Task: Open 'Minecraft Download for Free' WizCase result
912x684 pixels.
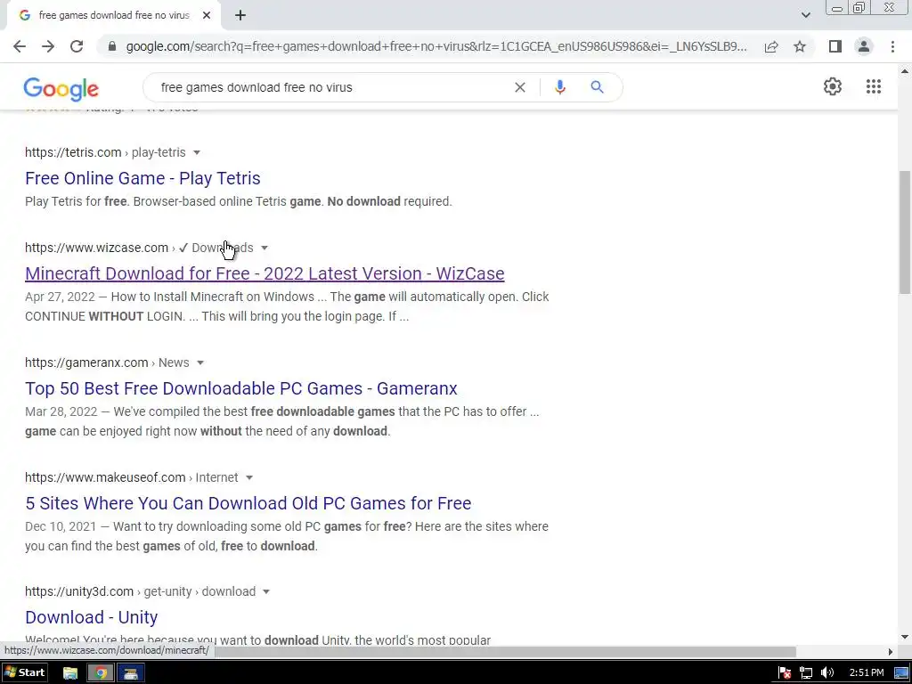Action: coord(265,273)
